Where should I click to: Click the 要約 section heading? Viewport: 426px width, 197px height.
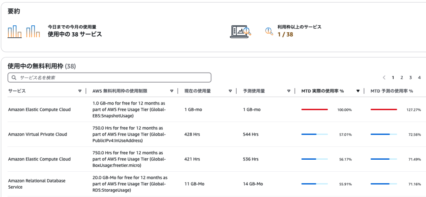click(x=14, y=11)
